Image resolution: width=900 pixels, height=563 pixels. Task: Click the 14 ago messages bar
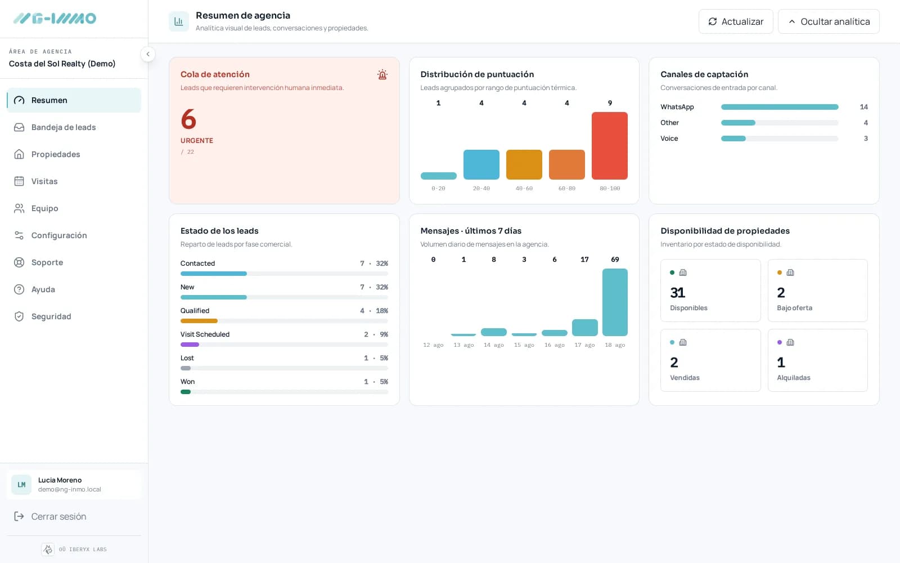click(x=494, y=332)
